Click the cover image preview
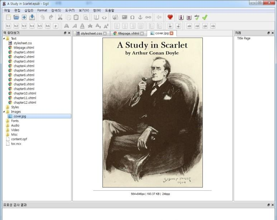The height and width of the screenshot is (220, 277). [x=152, y=112]
